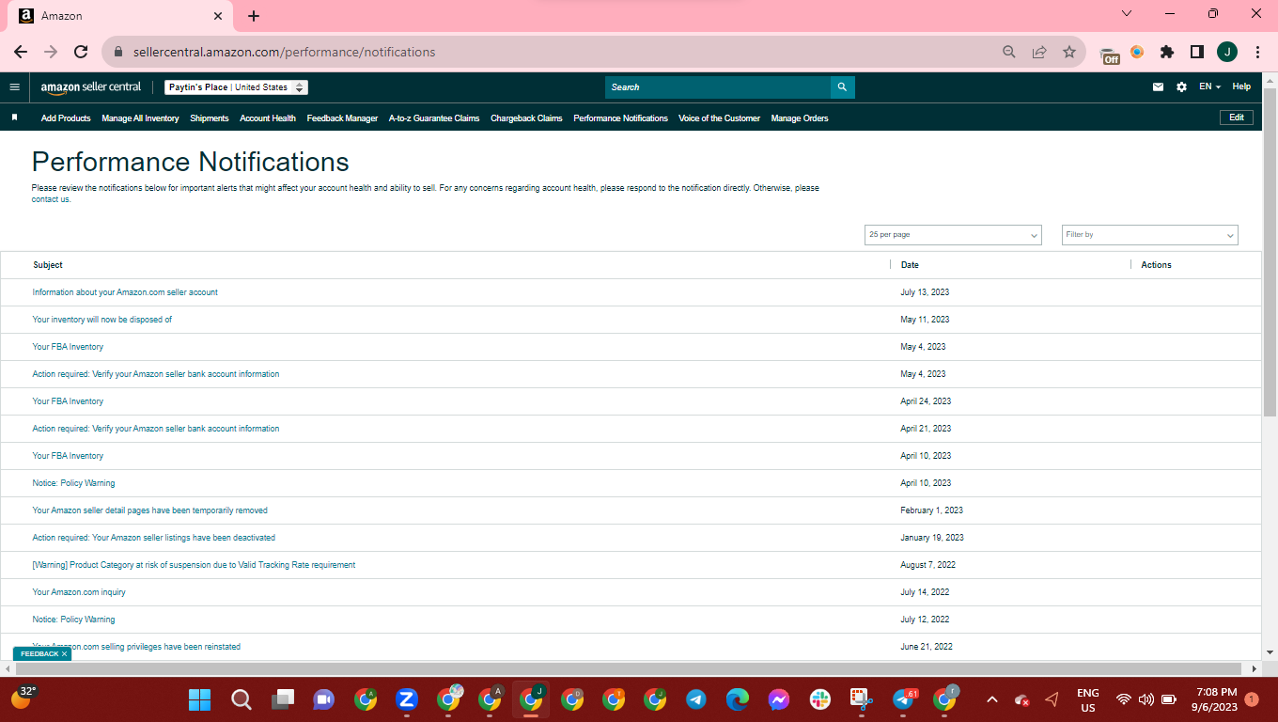This screenshot has width=1278, height=722.
Task: Open "Information about your Amazon.com seller account"
Action: [125, 292]
